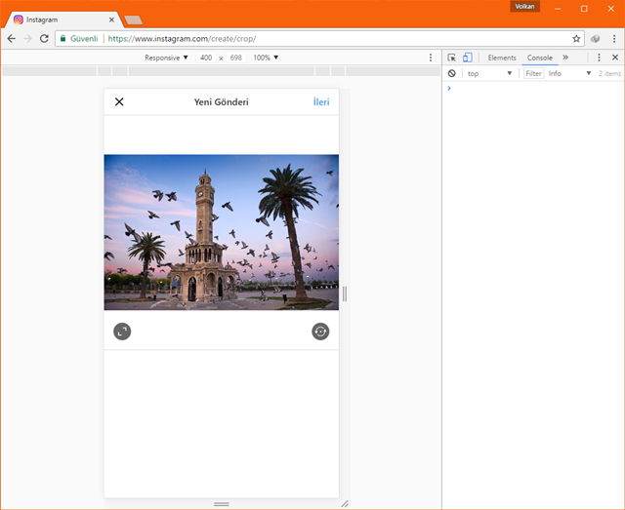Screen dimensions: 625x510
Task: Go back using the browser back arrow
Action: pyautogui.click(x=11, y=38)
